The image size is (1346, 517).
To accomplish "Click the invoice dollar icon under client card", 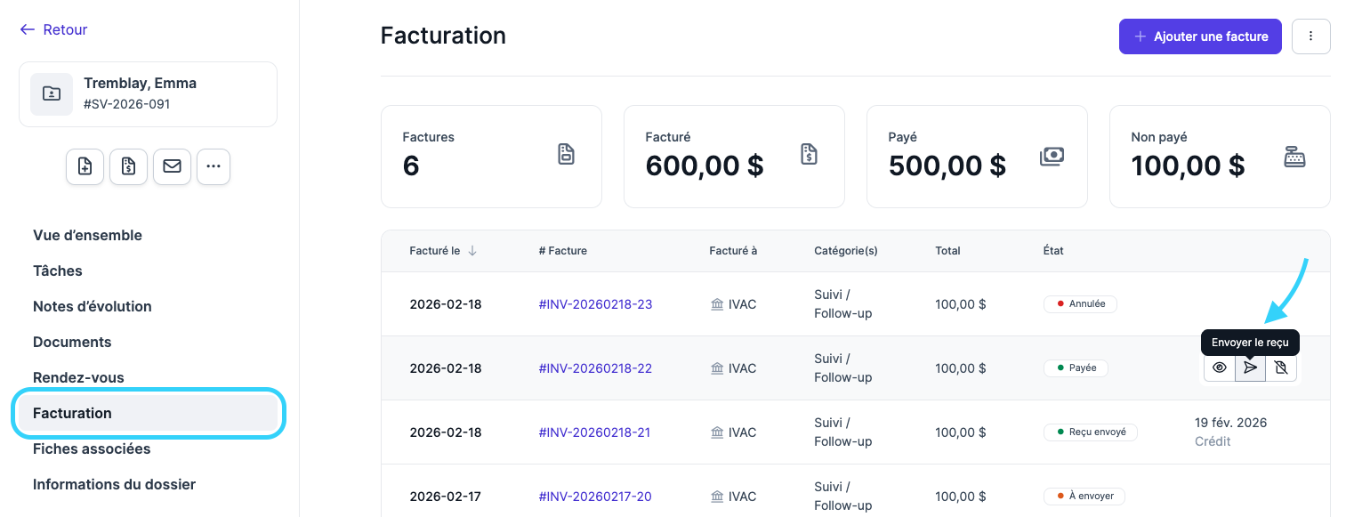I will [x=128, y=166].
